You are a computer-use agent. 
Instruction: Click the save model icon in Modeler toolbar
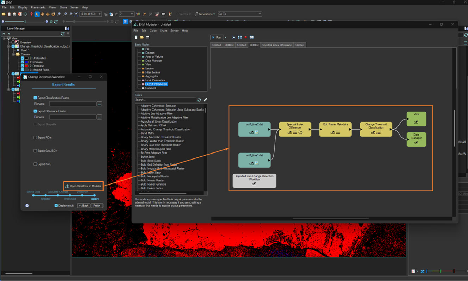(x=148, y=37)
